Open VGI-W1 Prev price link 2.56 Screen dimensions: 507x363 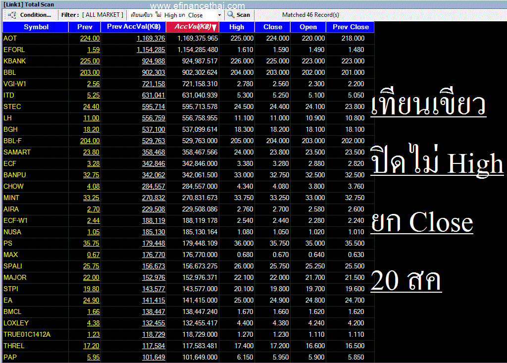tap(94, 84)
